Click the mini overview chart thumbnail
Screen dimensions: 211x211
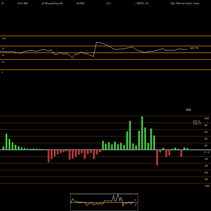tap(104, 202)
